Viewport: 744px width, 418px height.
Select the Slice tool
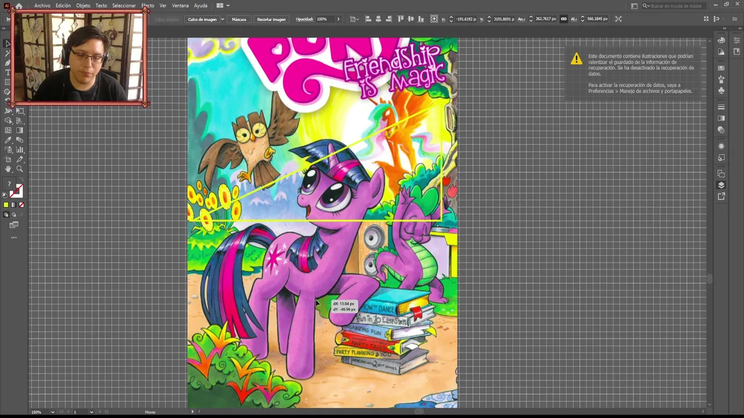point(20,160)
